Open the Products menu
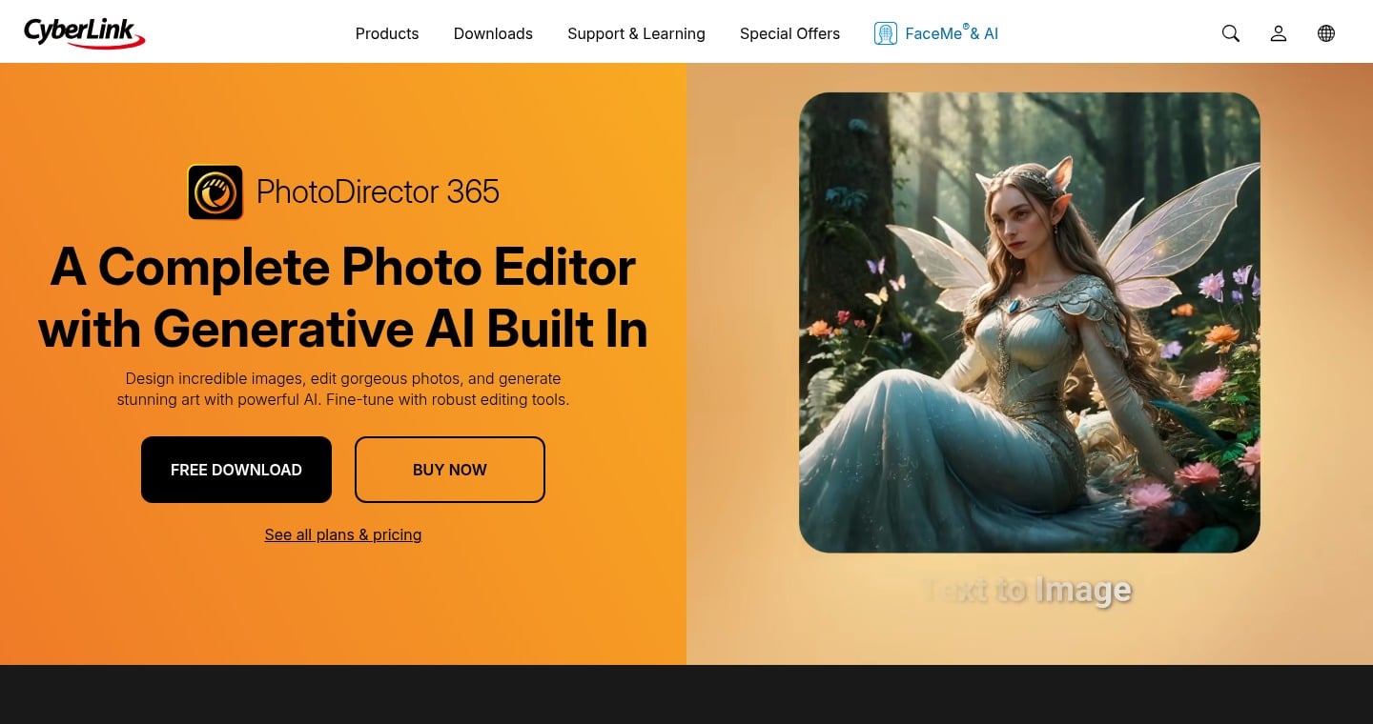 pyautogui.click(x=387, y=33)
